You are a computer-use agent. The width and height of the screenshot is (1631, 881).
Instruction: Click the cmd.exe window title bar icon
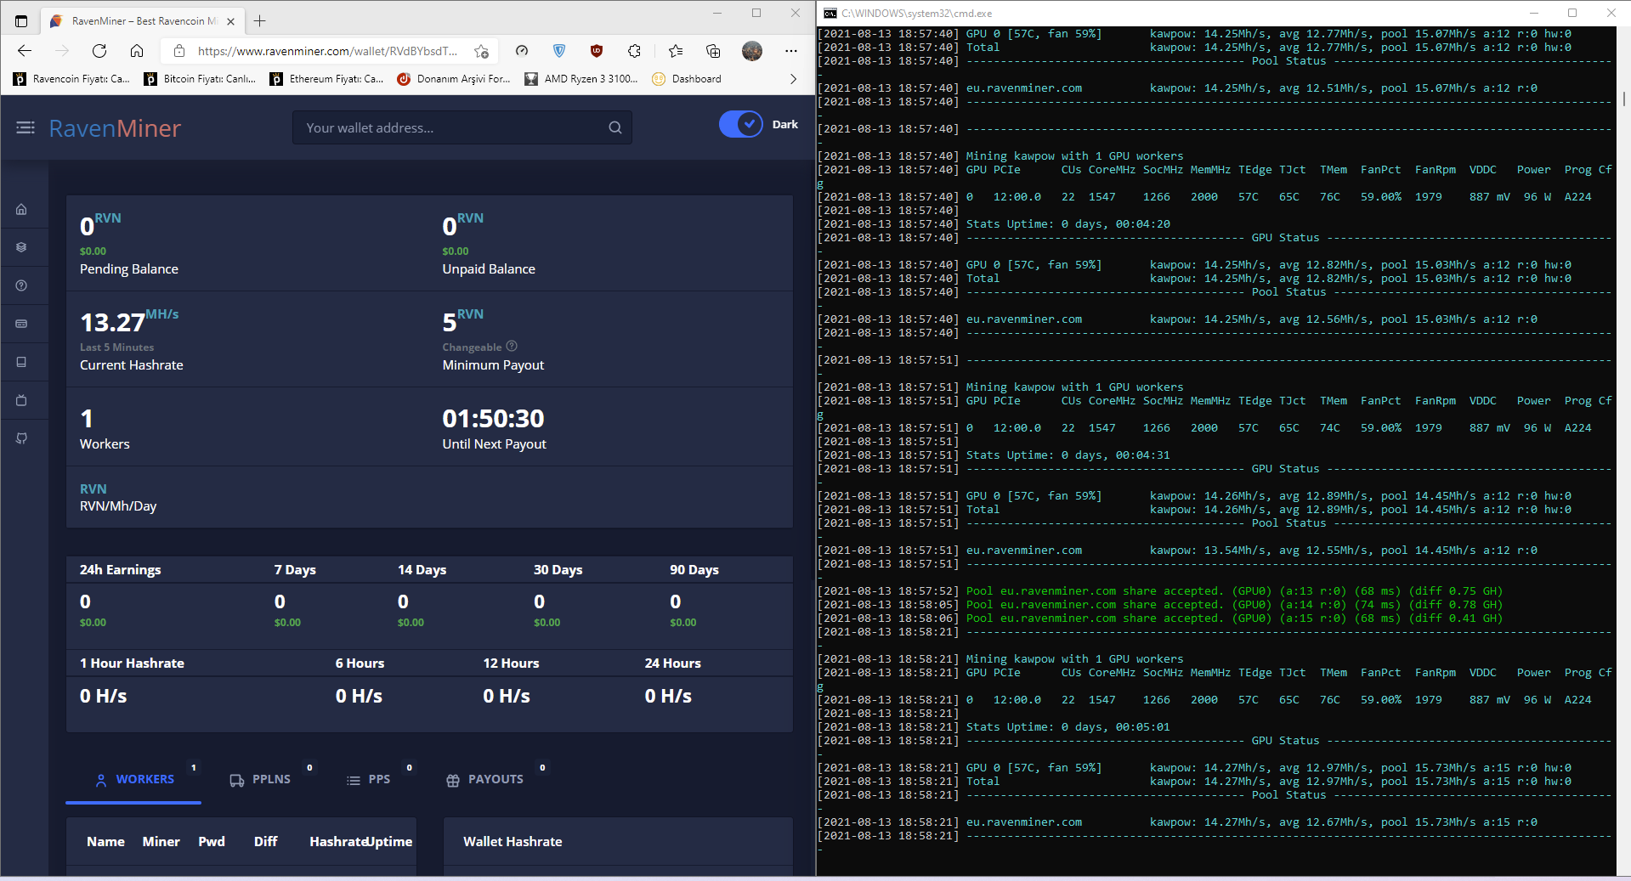pyautogui.click(x=830, y=13)
